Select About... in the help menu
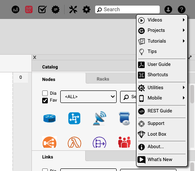Screen dimensions: 195x171 pos(162,147)
